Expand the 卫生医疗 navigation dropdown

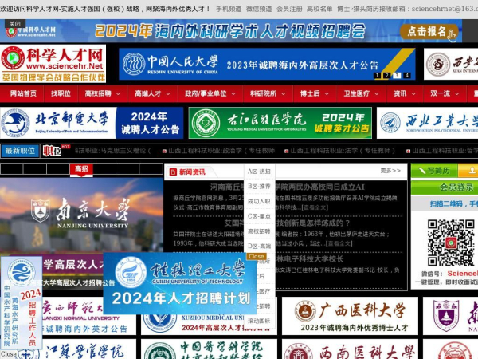[x=361, y=93]
